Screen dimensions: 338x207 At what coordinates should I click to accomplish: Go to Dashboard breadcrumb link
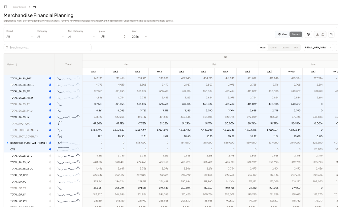pyautogui.click(x=19, y=7)
